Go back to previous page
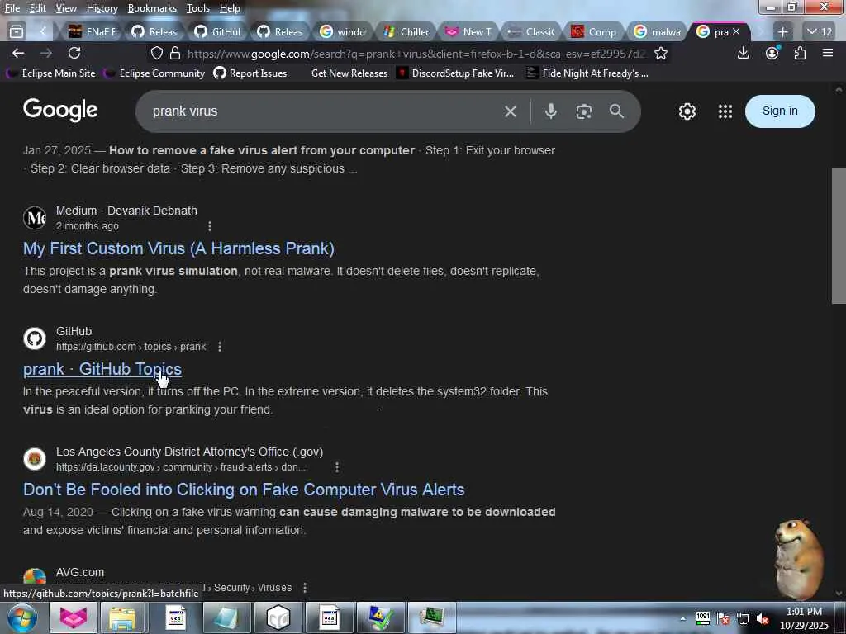This screenshot has width=846, height=634. tap(18, 53)
